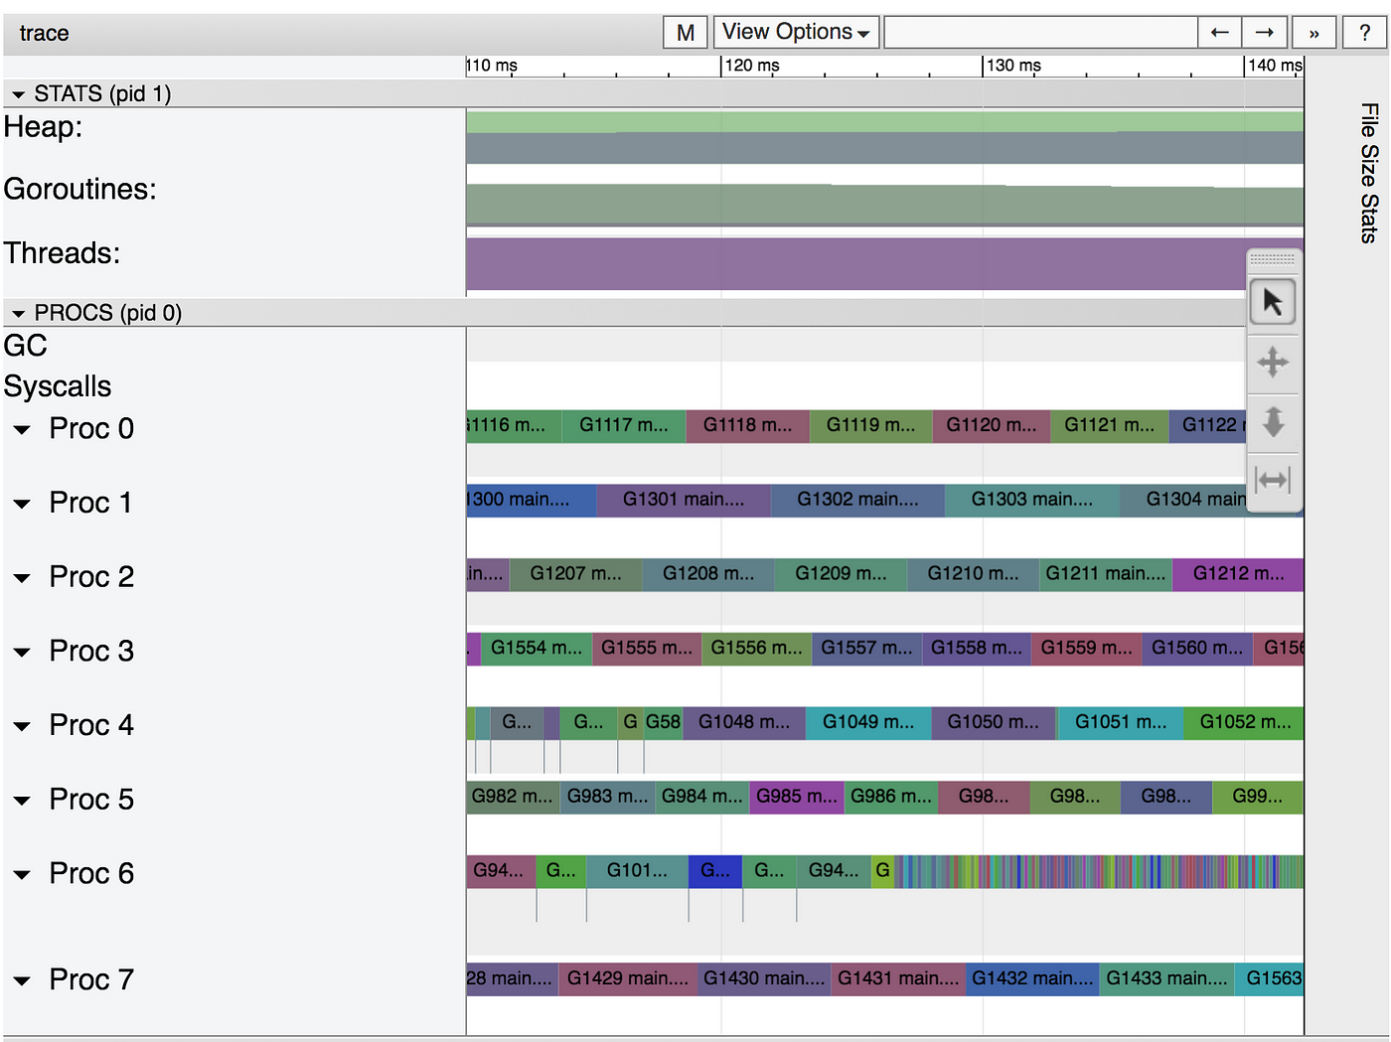Image resolution: width=1391 pixels, height=1042 pixels.
Task: Select slice G1556 on Proc 3
Action: coord(757,649)
